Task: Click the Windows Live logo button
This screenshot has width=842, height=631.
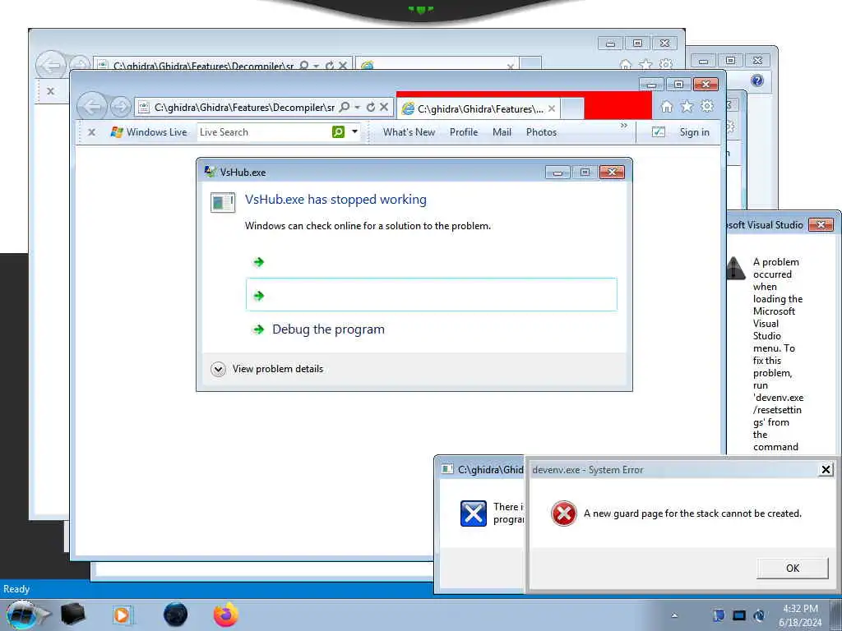Action: click(149, 132)
